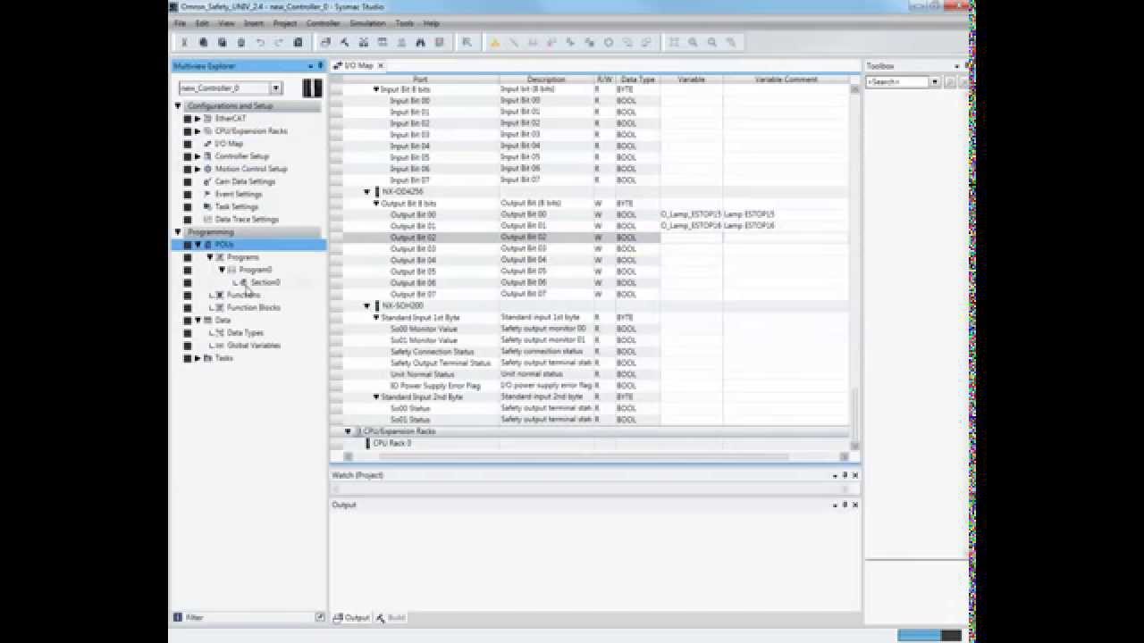Close the Output panel
Viewport: 1144px width, 643px height.
click(855, 505)
